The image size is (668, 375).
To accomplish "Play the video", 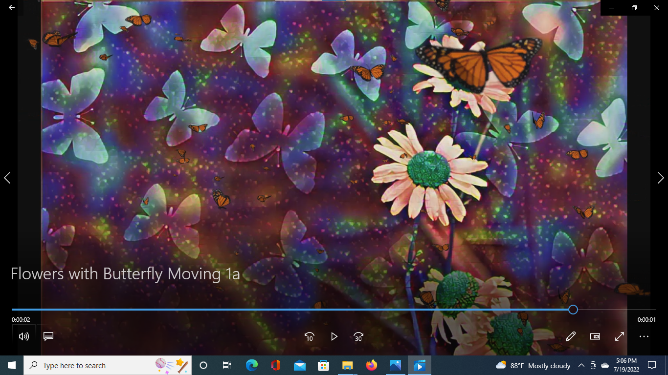I will [x=334, y=336].
